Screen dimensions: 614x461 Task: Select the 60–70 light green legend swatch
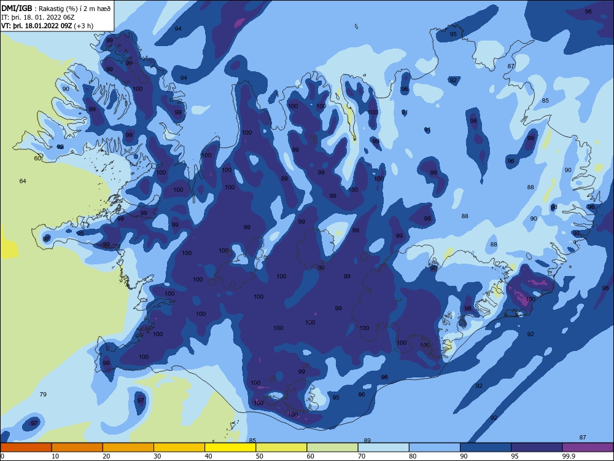[x=332, y=447]
